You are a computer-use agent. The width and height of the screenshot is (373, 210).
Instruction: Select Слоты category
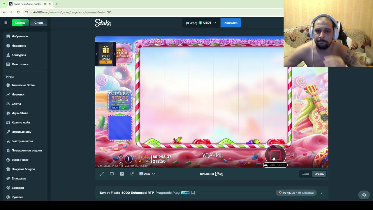25,104
